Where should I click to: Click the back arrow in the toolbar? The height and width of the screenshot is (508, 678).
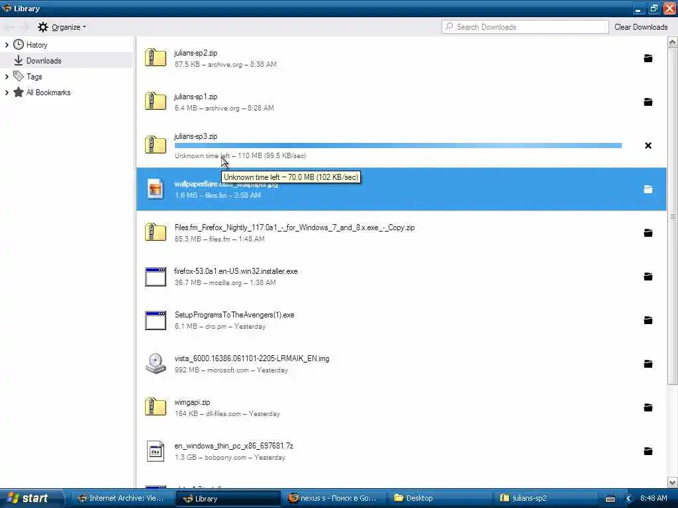click(9, 27)
